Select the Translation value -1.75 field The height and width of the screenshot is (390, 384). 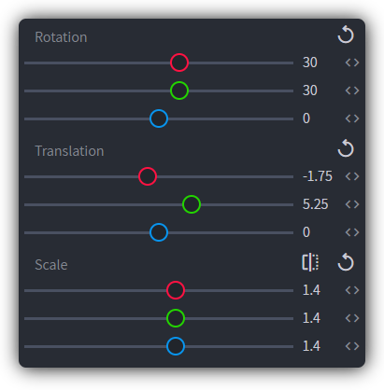[318, 176]
